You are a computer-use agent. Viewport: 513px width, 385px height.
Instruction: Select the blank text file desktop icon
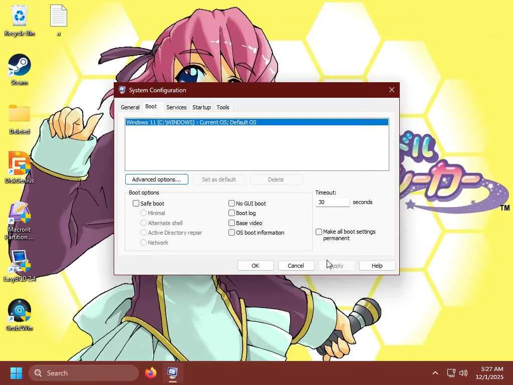click(x=59, y=20)
